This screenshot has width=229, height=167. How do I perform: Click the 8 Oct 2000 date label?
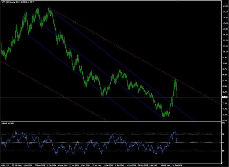pyautogui.click(x=28, y=165)
